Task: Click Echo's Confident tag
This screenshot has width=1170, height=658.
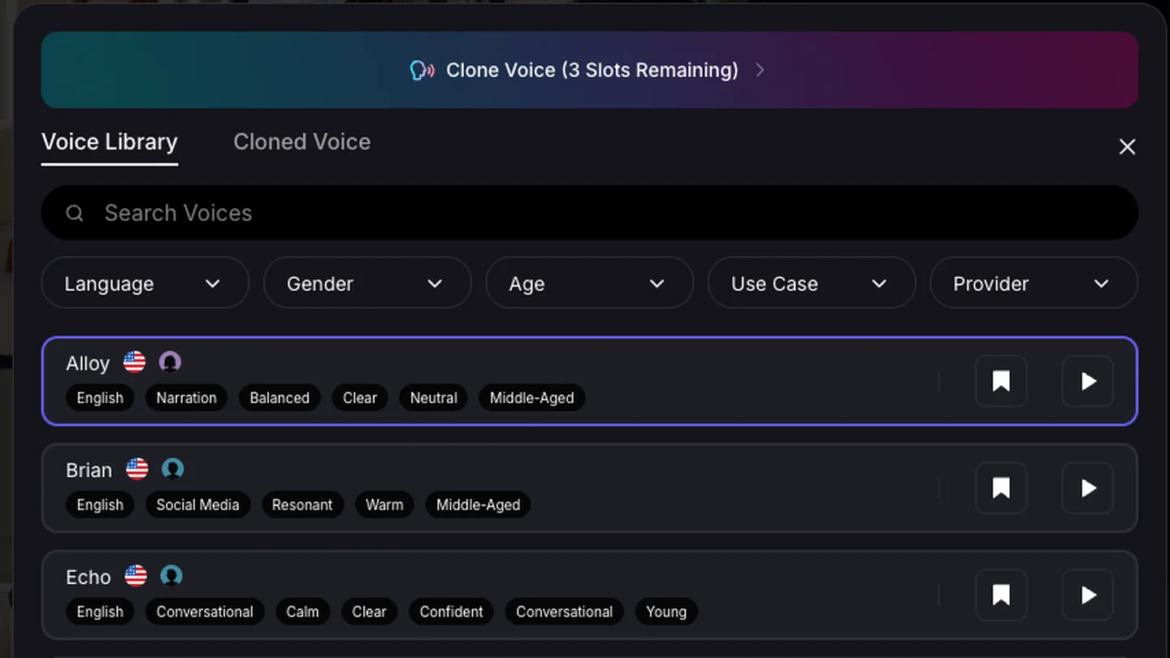Action: pos(451,613)
